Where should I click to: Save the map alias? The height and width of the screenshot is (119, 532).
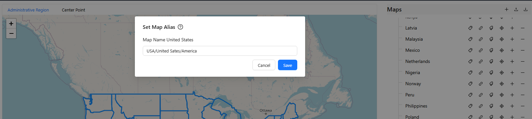[287, 65]
